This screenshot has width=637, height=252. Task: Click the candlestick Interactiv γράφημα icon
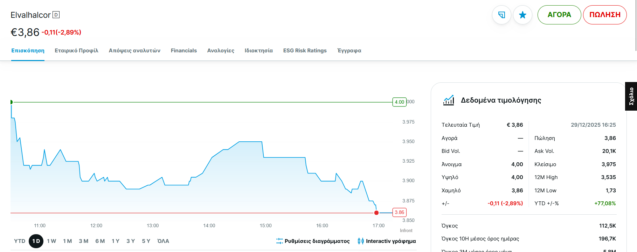pos(361,241)
